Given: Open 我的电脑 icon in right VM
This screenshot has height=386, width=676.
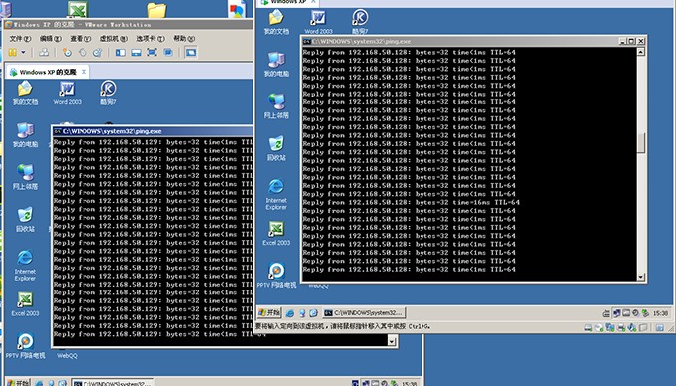Looking at the screenshot, I should [x=276, y=64].
